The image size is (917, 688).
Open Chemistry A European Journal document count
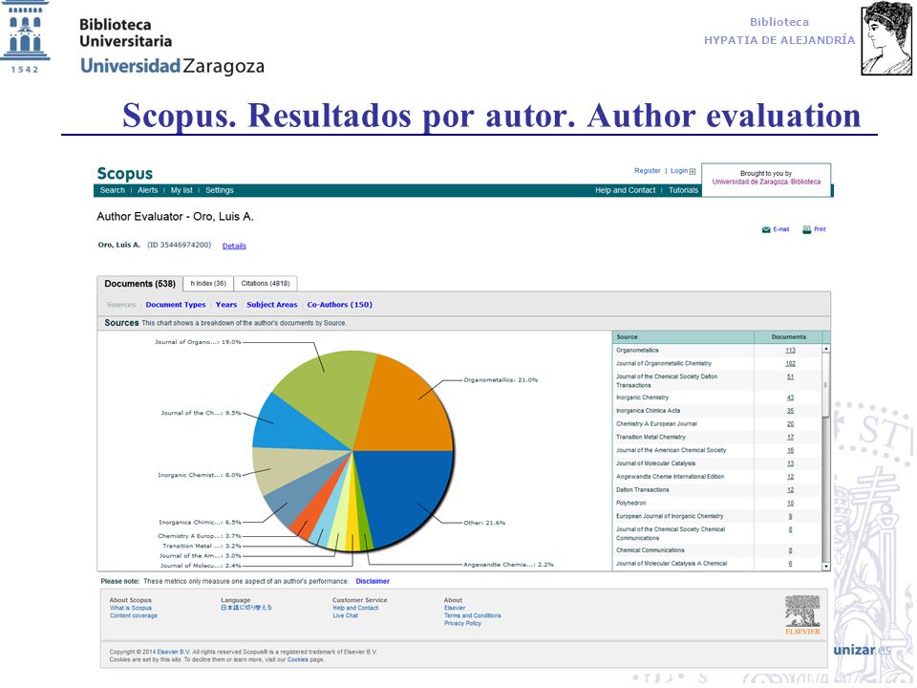pyautogui.click(x=790, y=424)
